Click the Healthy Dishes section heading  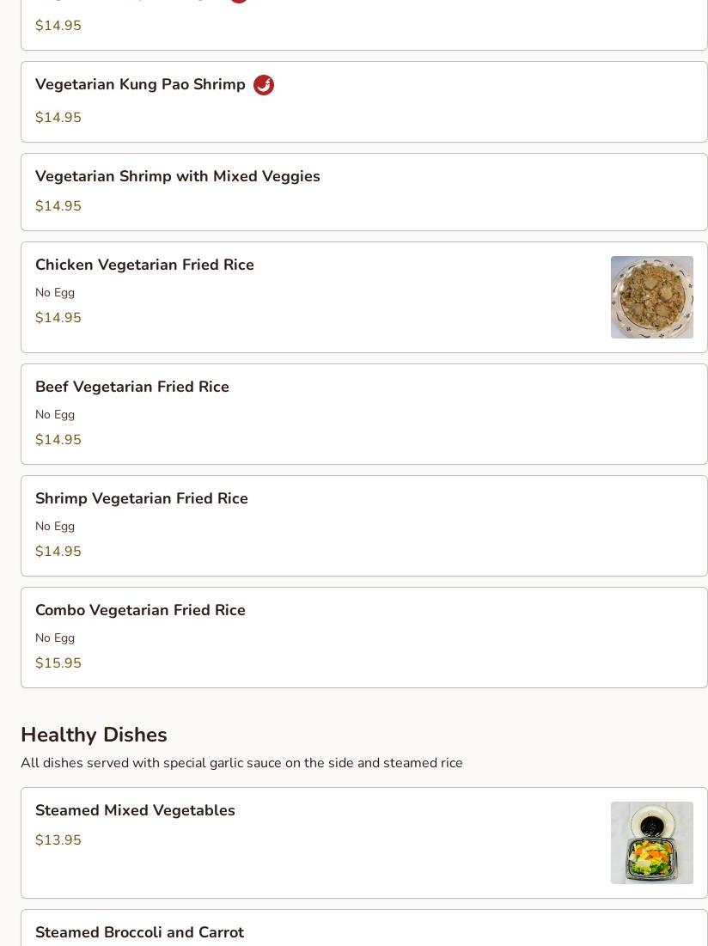(x=94, y=735)
